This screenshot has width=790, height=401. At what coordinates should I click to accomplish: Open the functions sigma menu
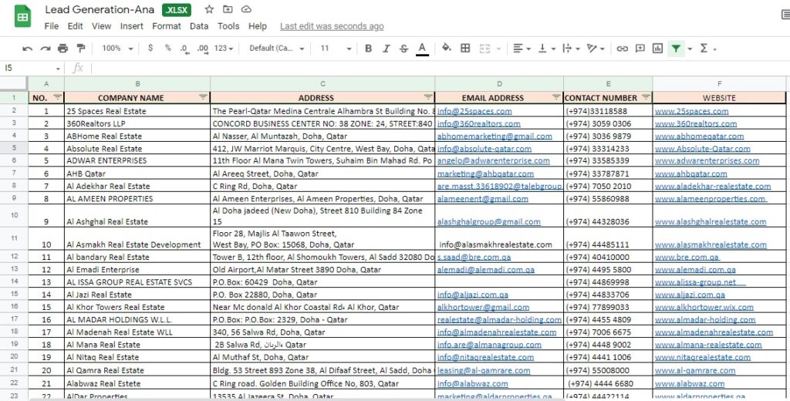(707, 49)
